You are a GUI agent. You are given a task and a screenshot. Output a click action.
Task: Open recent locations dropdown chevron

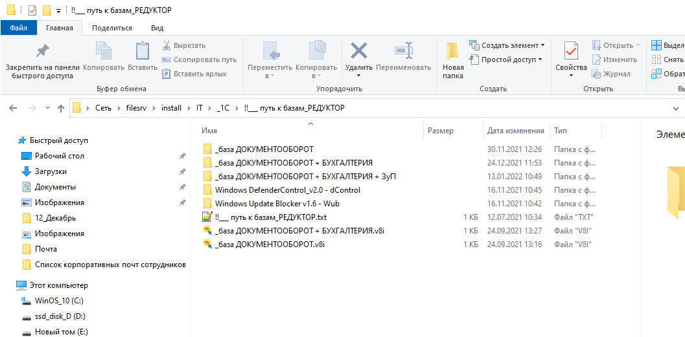tap(47, 108)
